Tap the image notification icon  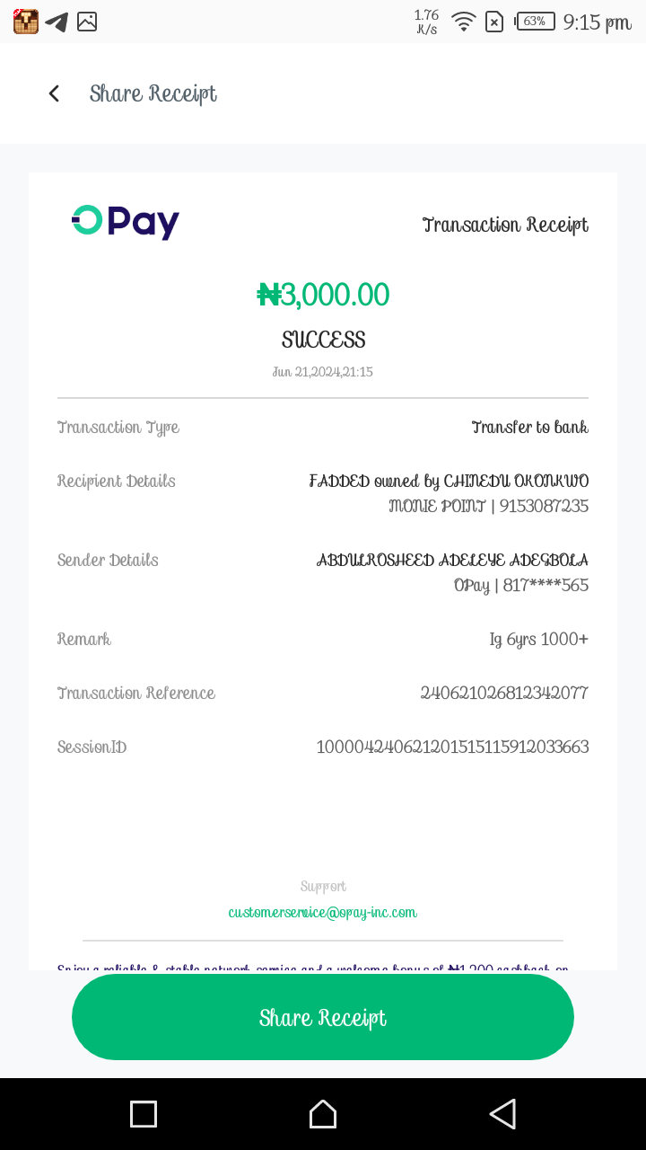[x=87, y=22]
